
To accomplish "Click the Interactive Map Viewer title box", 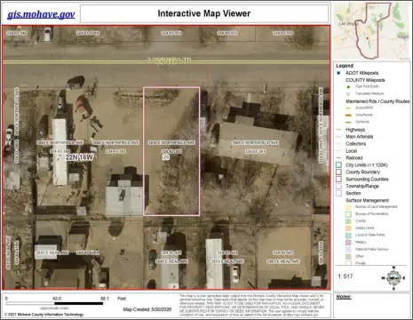I will tap(204, 13).
